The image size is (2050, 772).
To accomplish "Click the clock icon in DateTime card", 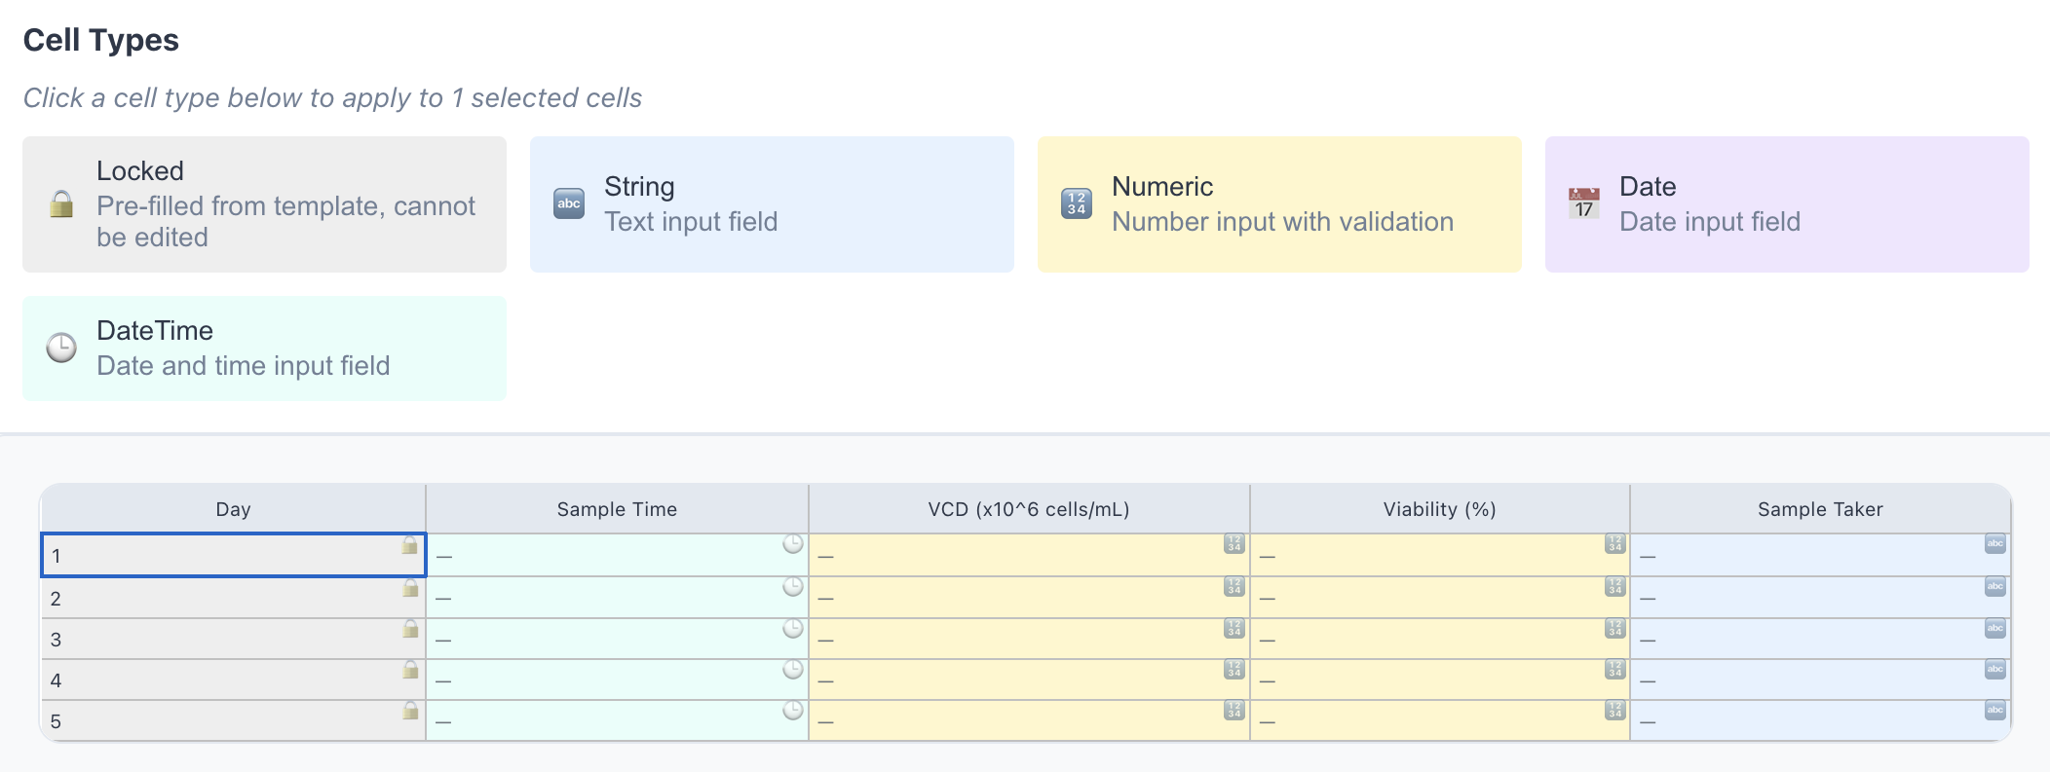I will click(x=61, y=348).
